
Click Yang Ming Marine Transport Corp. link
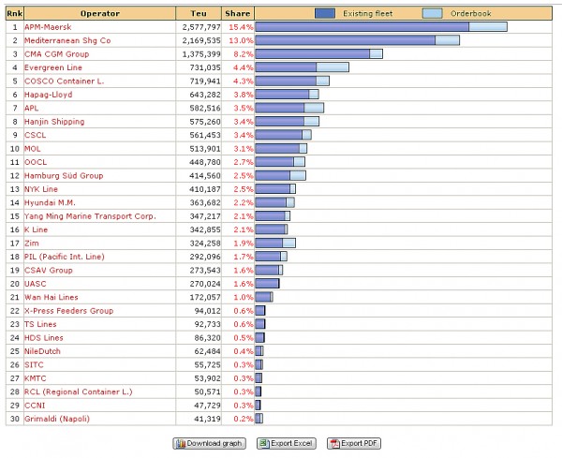point(90,215)
